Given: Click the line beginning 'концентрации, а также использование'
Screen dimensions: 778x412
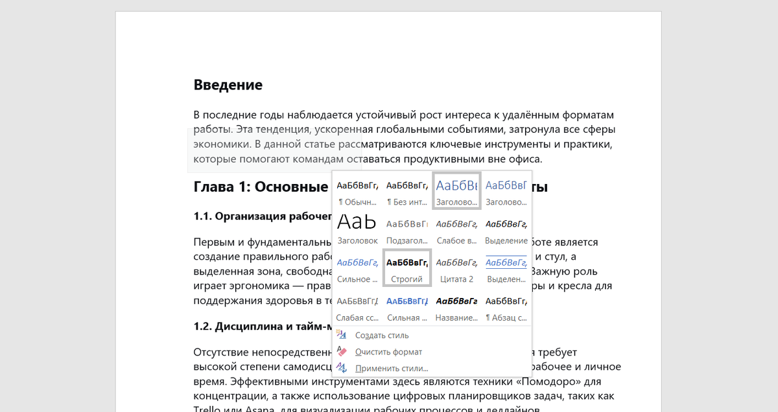Looking at the screenshot, I should pyautogui.click(x=404, y=396).
